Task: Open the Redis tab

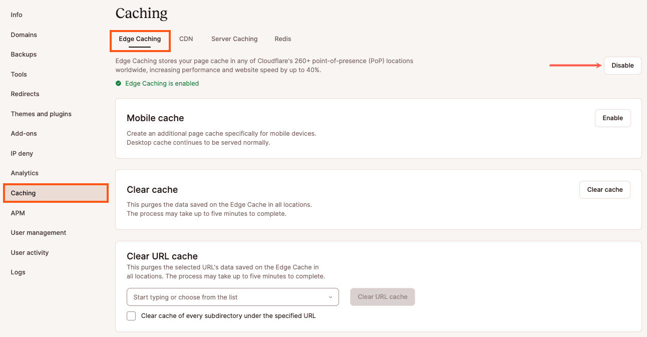Action: click(x=282, y=39)
